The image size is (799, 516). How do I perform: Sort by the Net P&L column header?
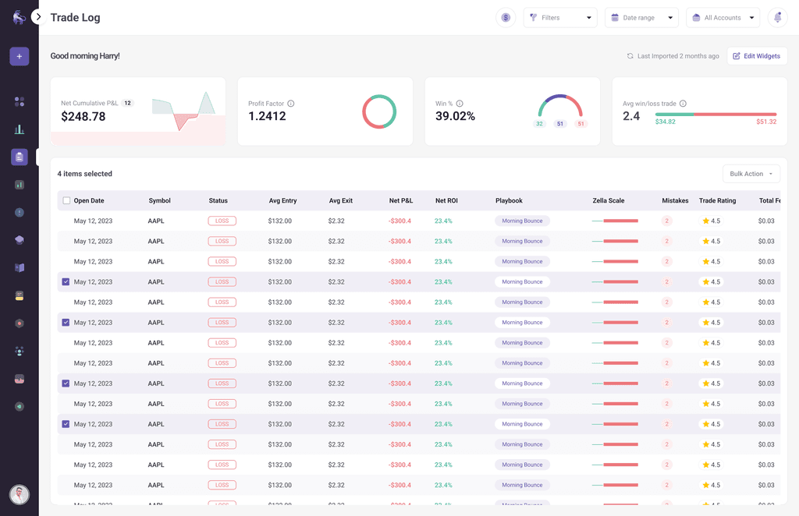[x=400, y=200]
